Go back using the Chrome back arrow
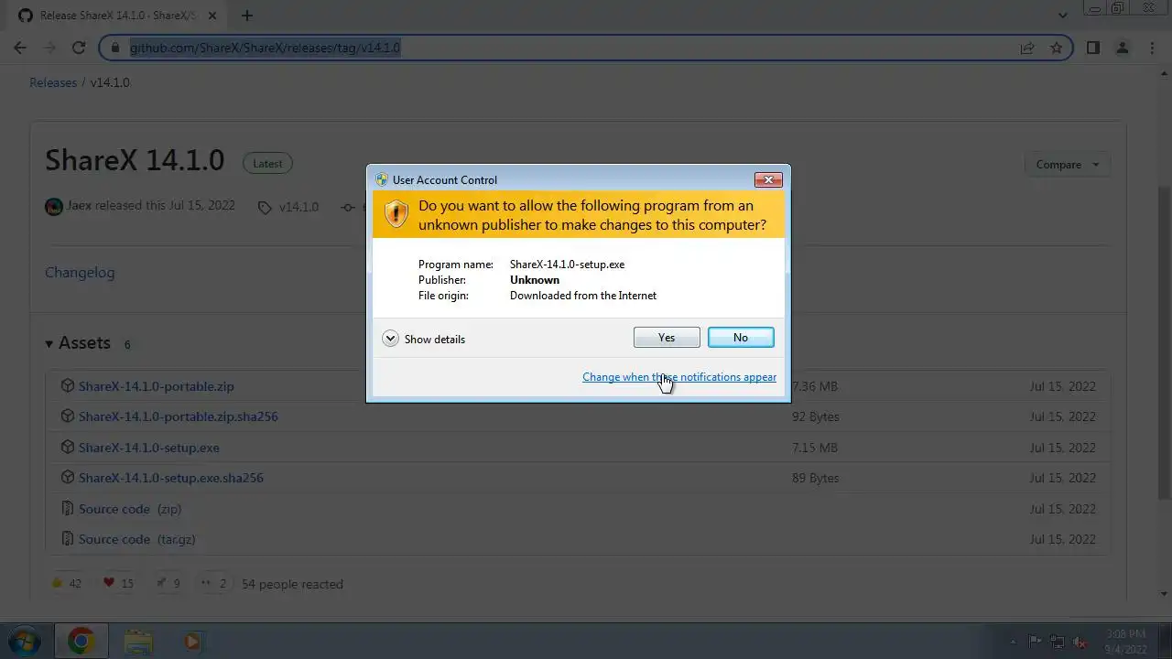 tap(20, 48)
